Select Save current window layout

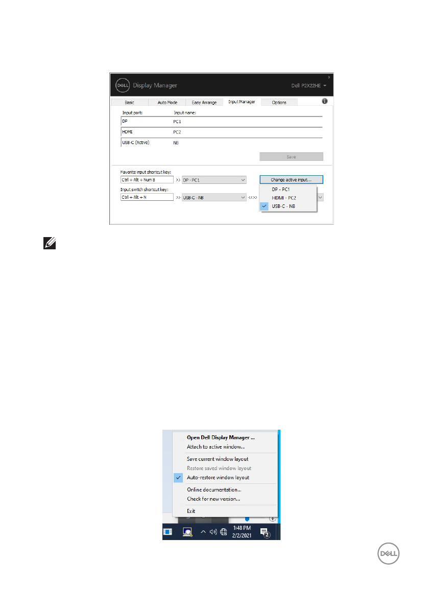pos(225,459)
